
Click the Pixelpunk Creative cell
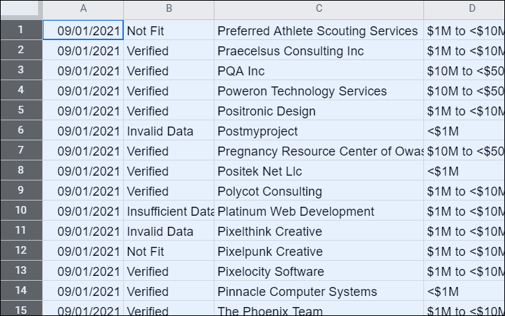(x=319, y=251)
